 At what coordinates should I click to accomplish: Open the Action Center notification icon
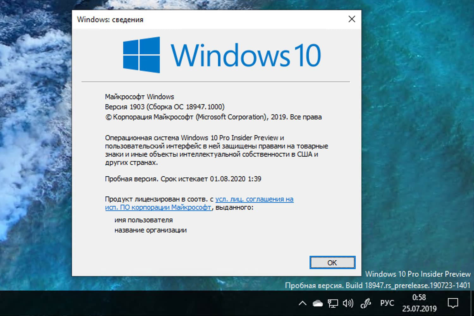tap(453, 303)
